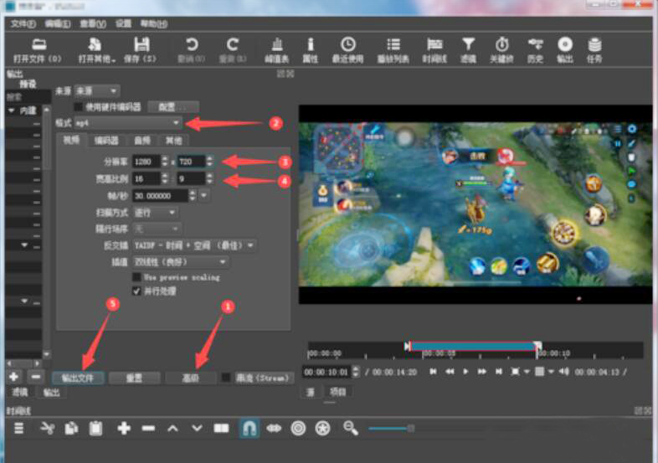
Task: Show the 最近使用 recent files panel
Action: pyautogui.click(x=347, y=50)
